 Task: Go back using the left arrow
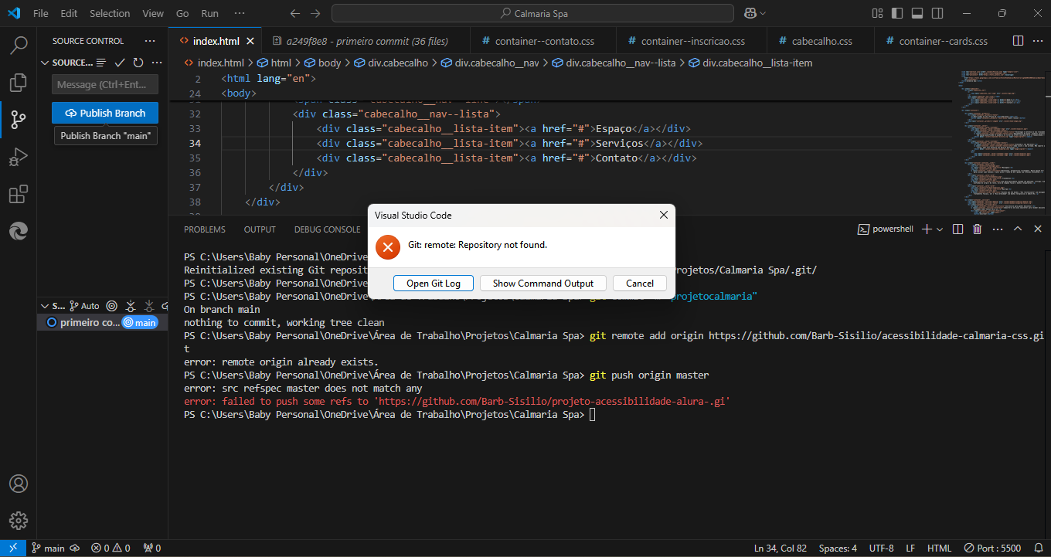pos(294,13)
